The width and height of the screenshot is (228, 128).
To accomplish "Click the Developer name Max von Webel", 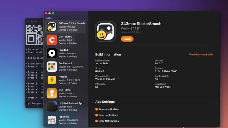I will pyautogui.click(x=163, y=87).
